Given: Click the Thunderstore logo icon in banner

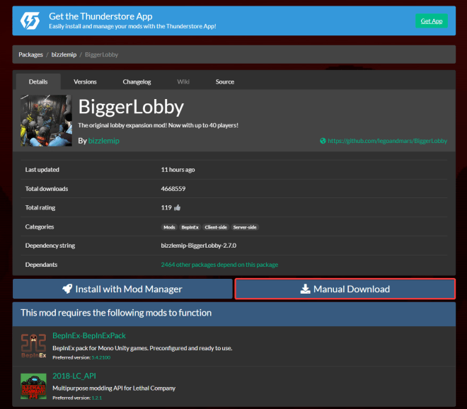Looking at the screenshot, I should pos(30,21).
